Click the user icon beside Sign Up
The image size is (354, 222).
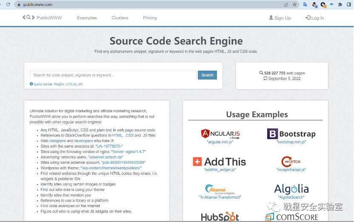271,17
